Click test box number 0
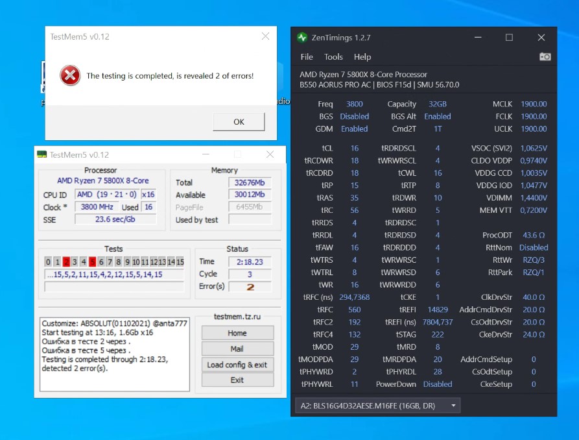Screen dimensions: 579x440 48,262
